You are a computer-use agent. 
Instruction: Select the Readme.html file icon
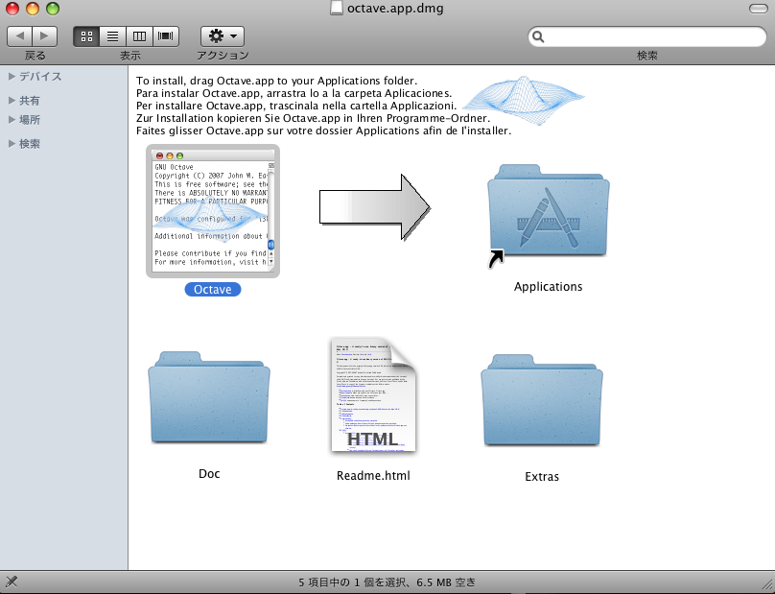pos(373,395)
